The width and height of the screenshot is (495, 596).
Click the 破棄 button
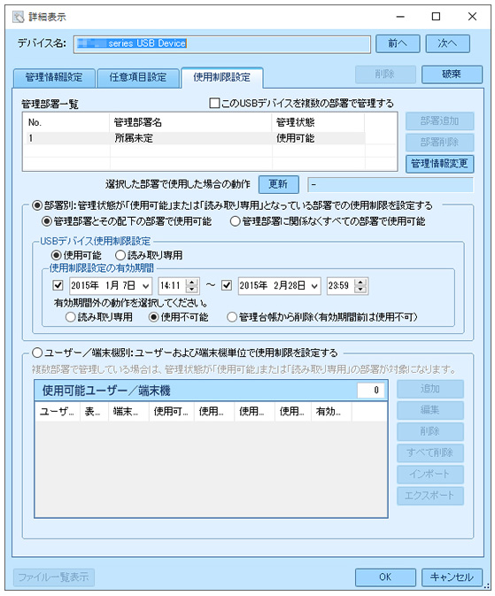click(452, 74)
